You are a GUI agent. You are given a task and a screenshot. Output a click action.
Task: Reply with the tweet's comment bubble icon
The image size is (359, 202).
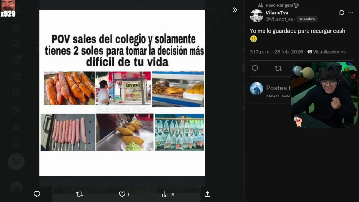[255, 68]
